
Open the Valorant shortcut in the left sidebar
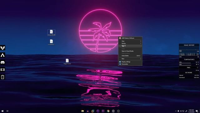(x=2, y=48)
